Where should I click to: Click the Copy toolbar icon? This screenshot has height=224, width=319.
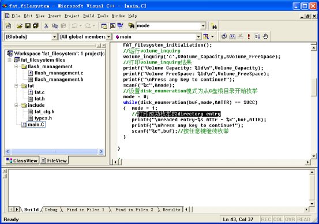pyautogui.click(x=55, y=26)
